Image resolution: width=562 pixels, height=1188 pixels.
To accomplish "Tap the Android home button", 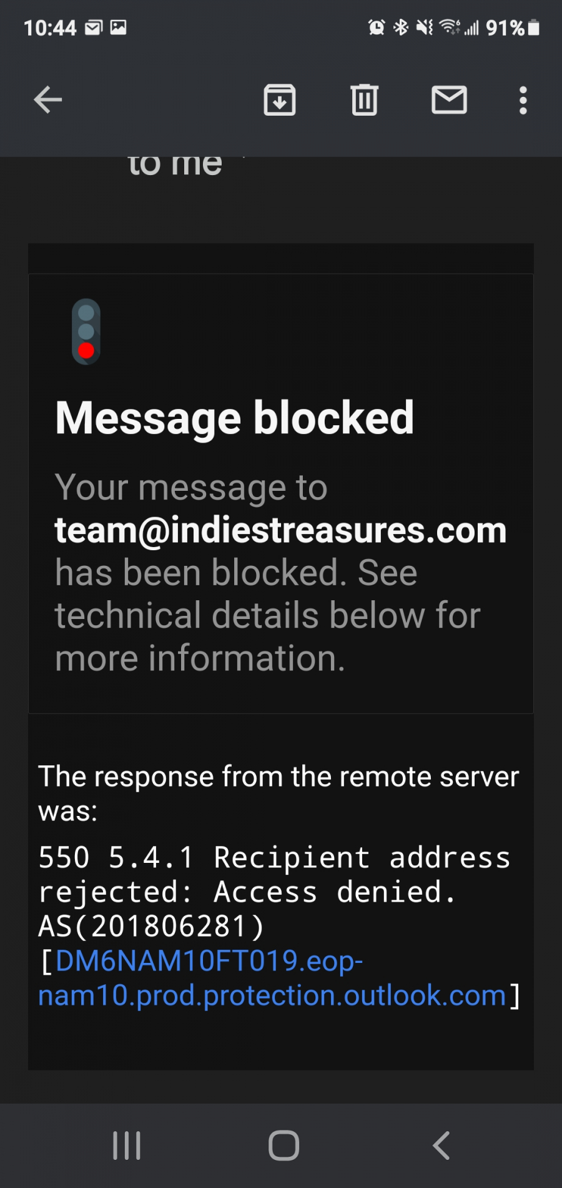I will [283, 1145].
